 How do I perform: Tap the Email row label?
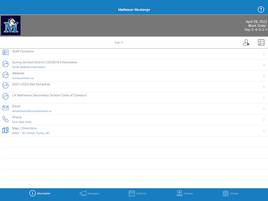[16, 106]
